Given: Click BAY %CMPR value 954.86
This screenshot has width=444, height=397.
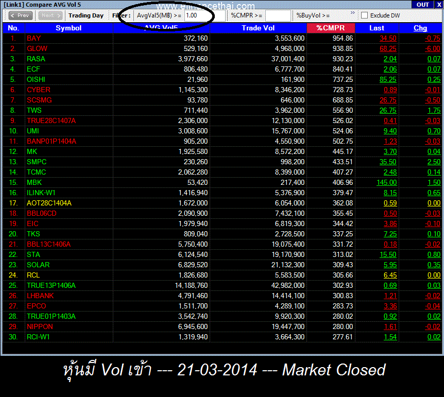Looking at the screenshot, I should [x=343, y=38].
